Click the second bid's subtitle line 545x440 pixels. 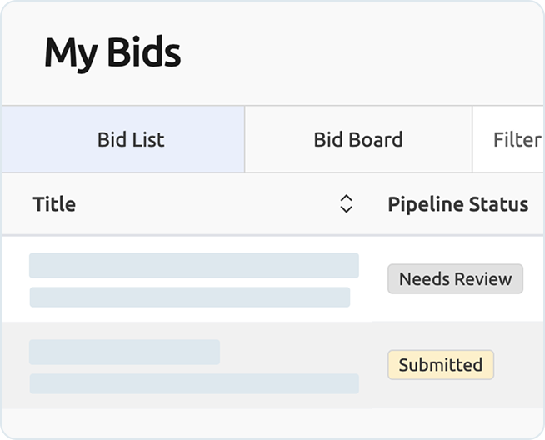tap(193, 383)
